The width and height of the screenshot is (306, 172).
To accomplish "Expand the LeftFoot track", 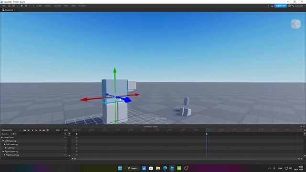I will coord(6,148).
